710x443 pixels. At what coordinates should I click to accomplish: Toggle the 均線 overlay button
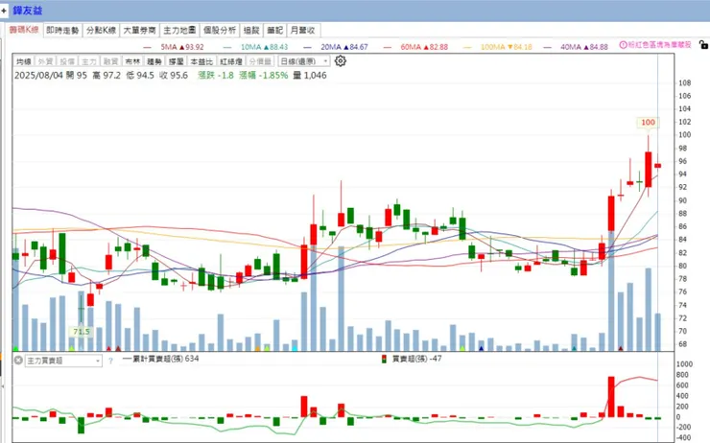(24, 61)
